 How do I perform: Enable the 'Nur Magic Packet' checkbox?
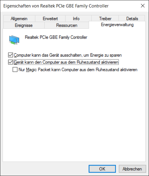coord(15,69)
